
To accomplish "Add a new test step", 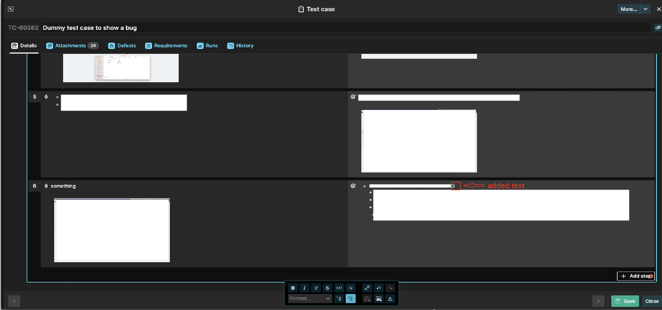I will click(636, 276).
